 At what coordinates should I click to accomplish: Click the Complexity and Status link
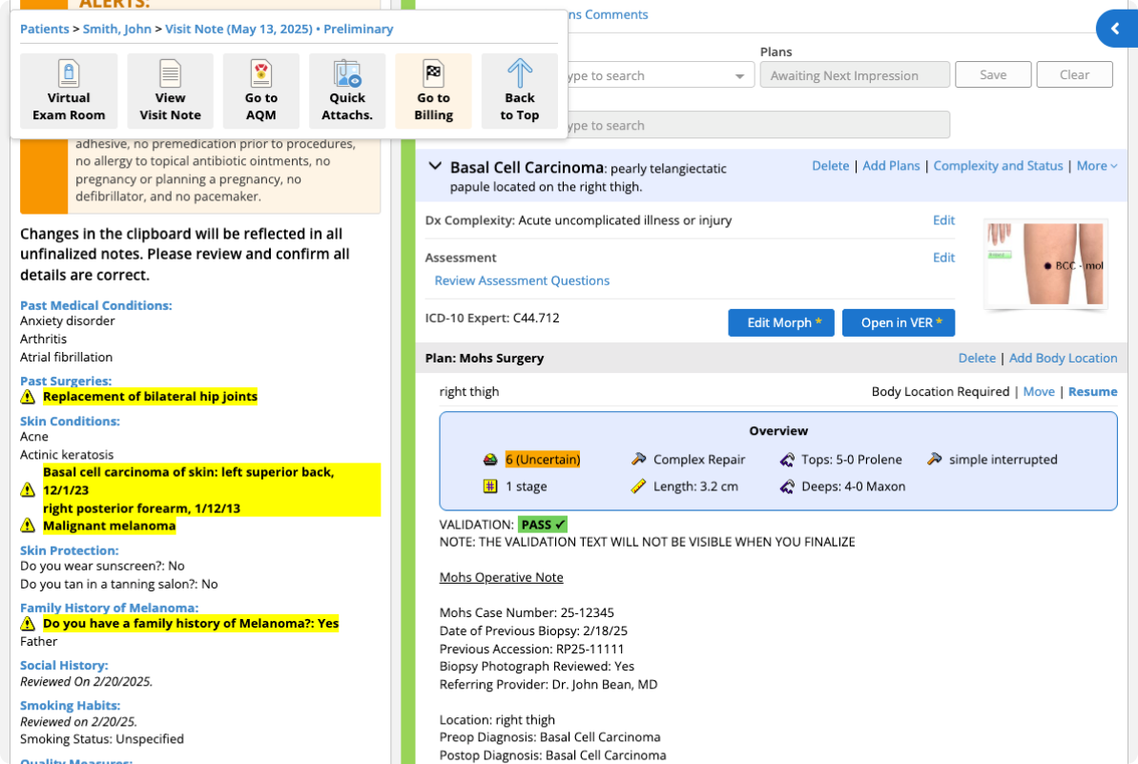click(998, 166)
